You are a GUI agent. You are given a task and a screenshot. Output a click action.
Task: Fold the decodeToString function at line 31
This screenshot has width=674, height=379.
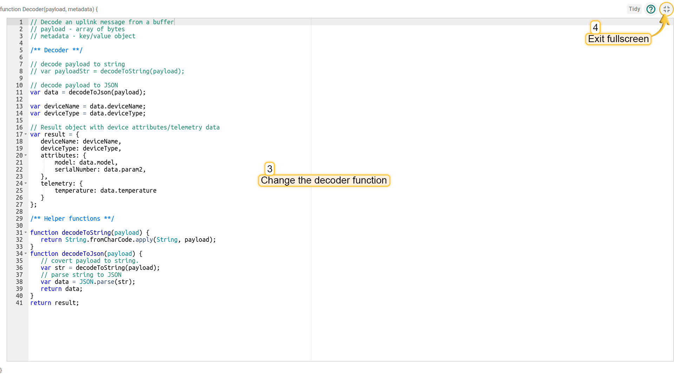coord(26,233)
